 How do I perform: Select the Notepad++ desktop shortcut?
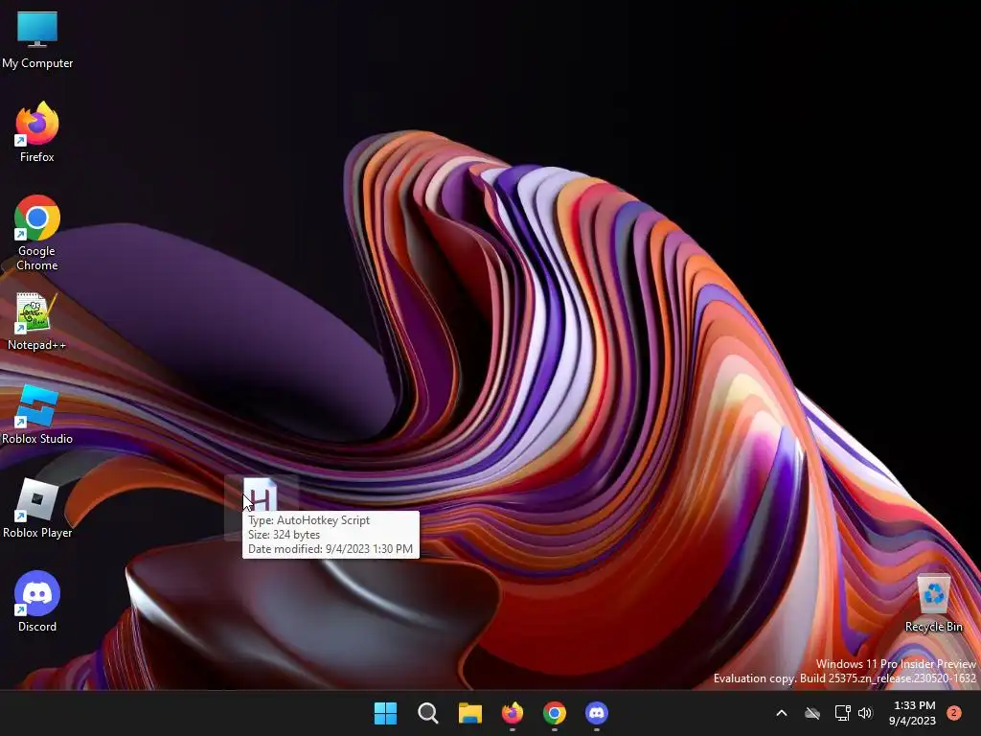[37, 321]
